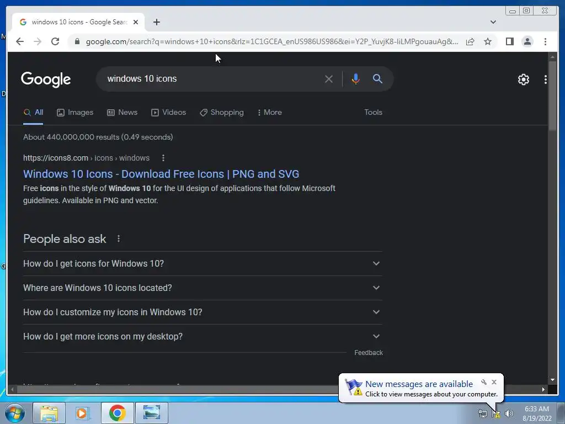The height and width of the screenshot is (424, 565).
Task: Open search Tools options
Action: (373, 113)
